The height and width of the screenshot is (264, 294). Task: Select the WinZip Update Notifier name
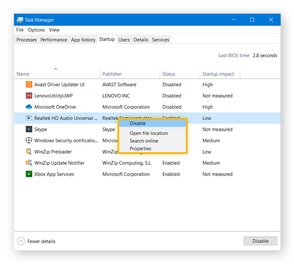[x=60, y=163]
